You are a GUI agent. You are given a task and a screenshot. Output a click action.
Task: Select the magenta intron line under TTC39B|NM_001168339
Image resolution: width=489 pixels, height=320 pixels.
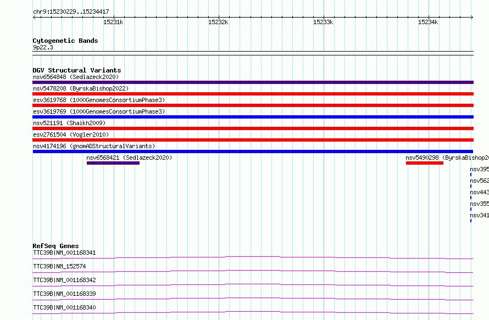253,299
